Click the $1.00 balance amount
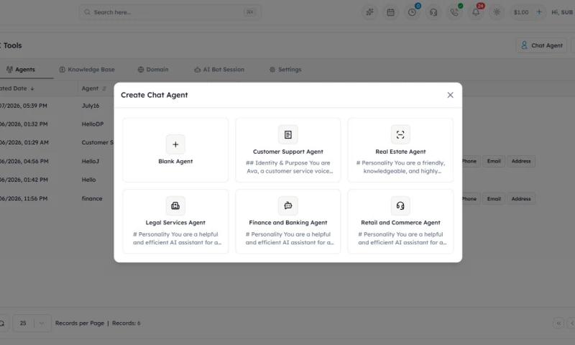The width and height of the screenshot is (575, 345). click(x=521, y=12)
